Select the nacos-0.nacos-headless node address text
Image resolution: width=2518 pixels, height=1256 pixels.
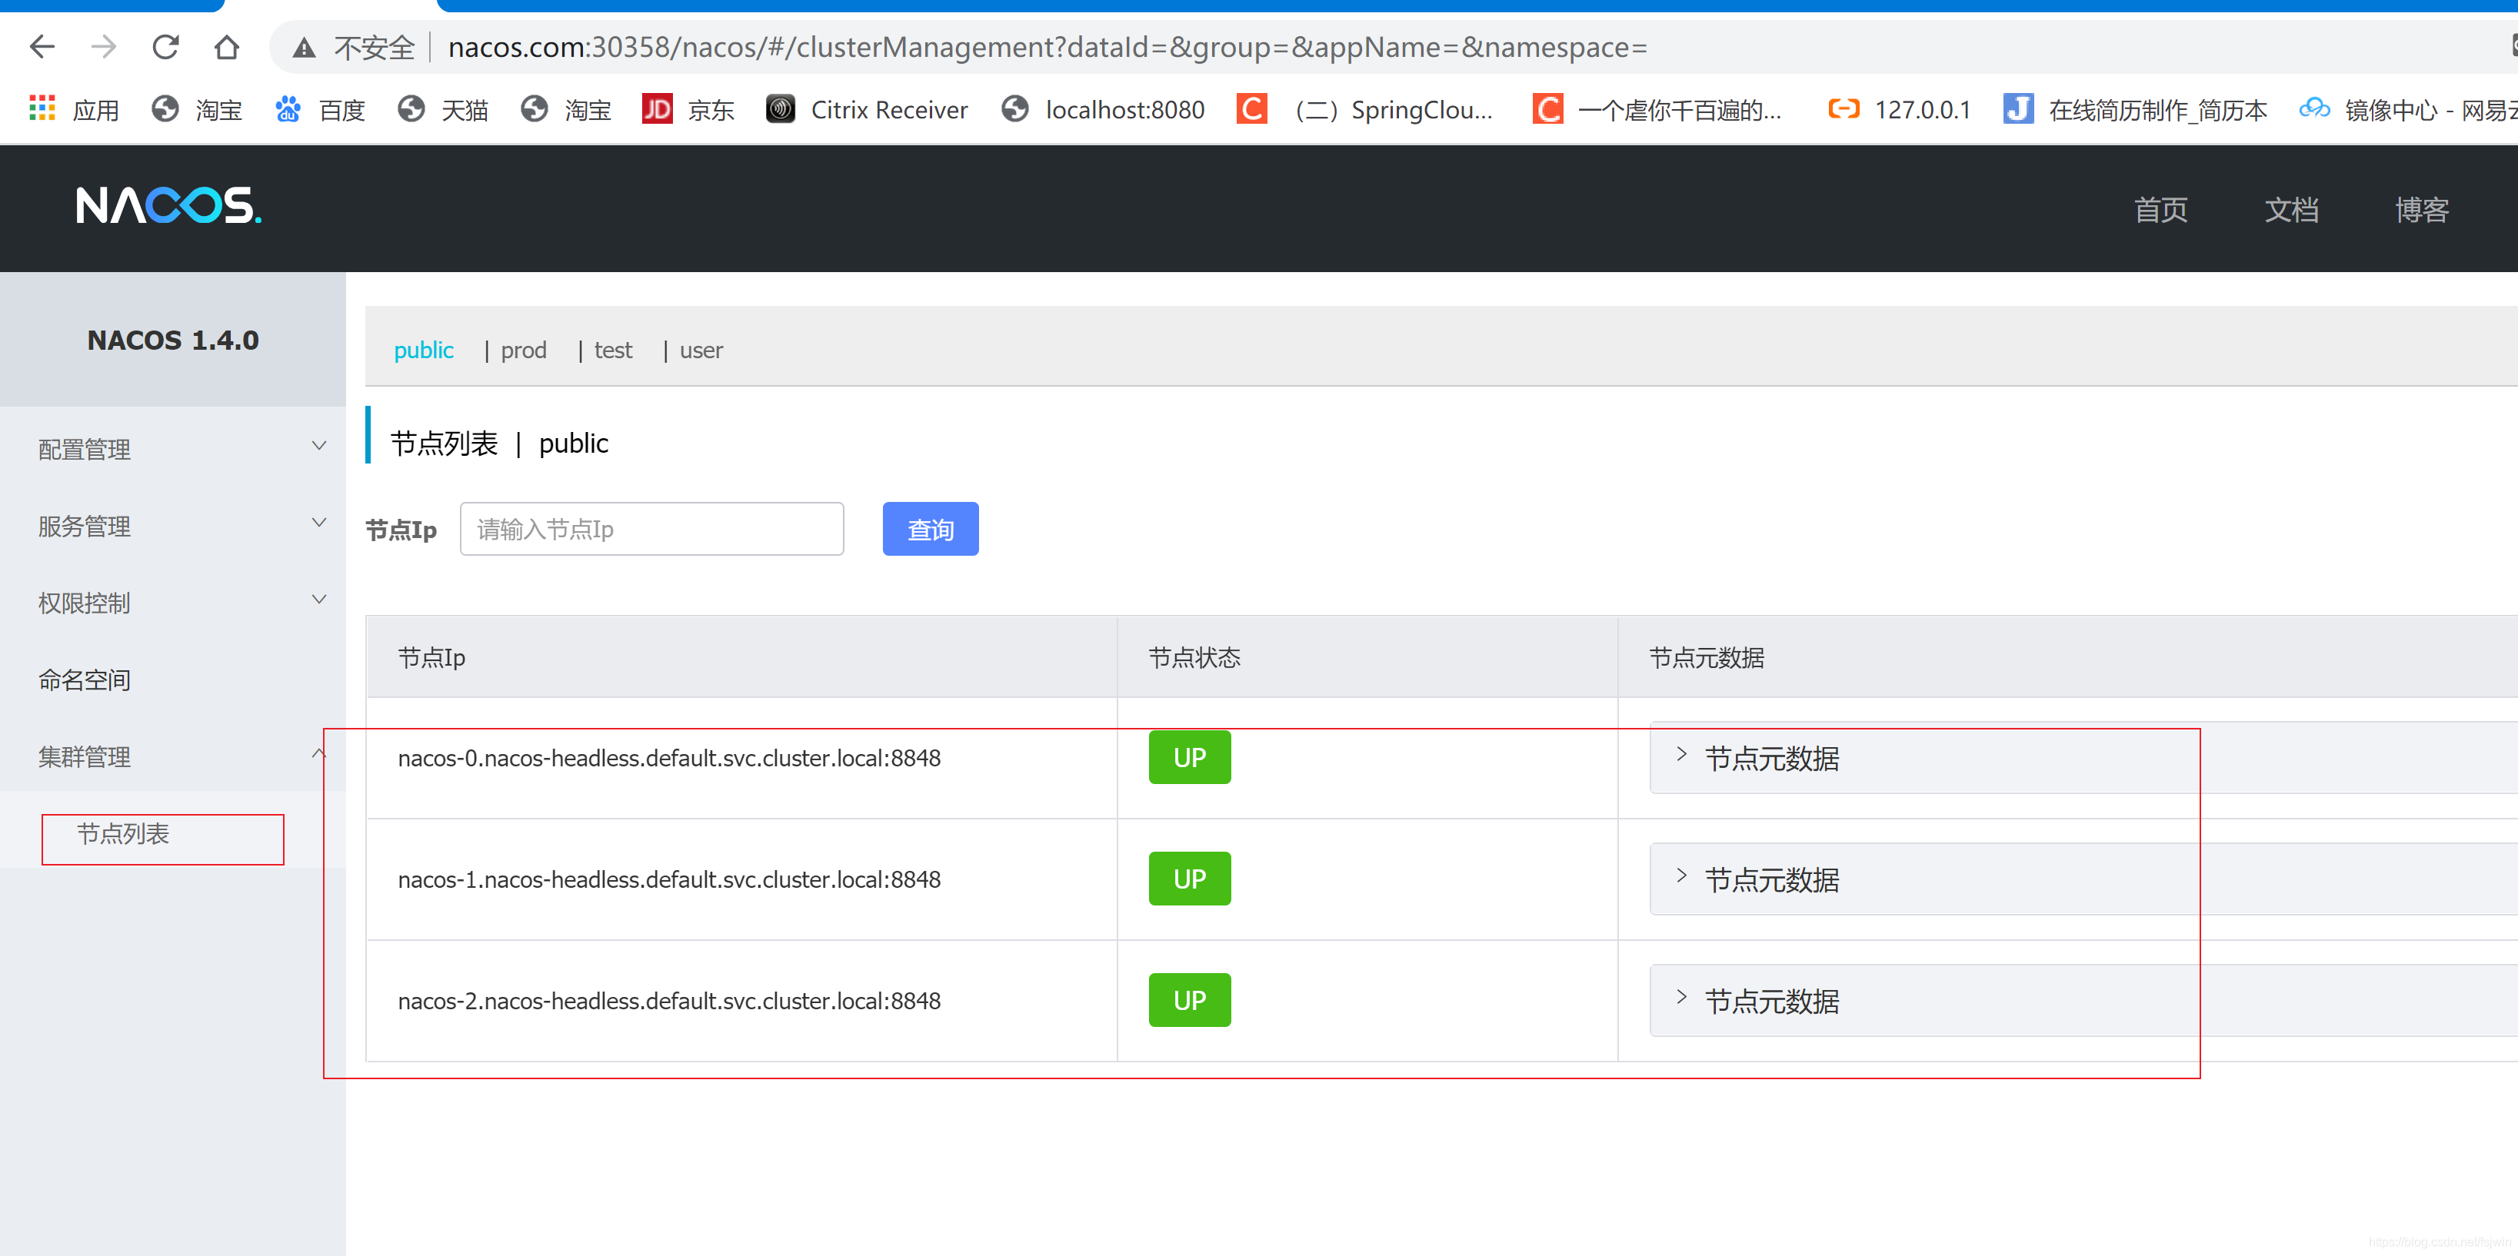pyautogui.click(x=668, y=758)
